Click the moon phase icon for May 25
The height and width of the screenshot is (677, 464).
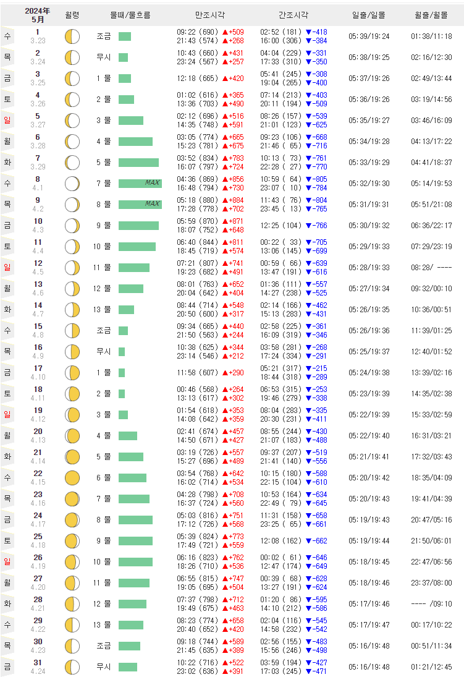[72, 541]
